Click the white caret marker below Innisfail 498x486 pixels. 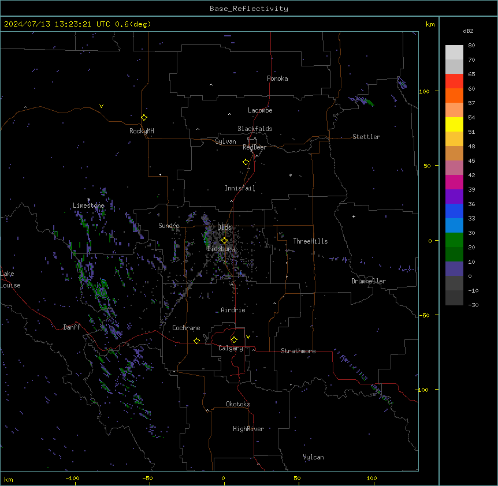231,201
